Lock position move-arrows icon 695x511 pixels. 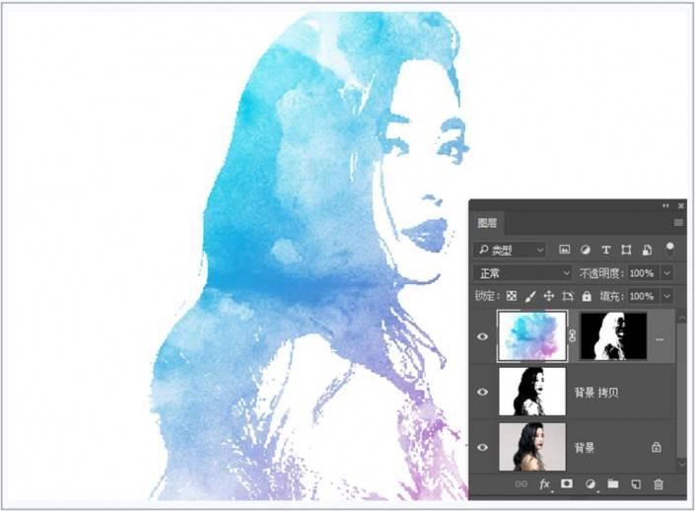coord(549,296)
